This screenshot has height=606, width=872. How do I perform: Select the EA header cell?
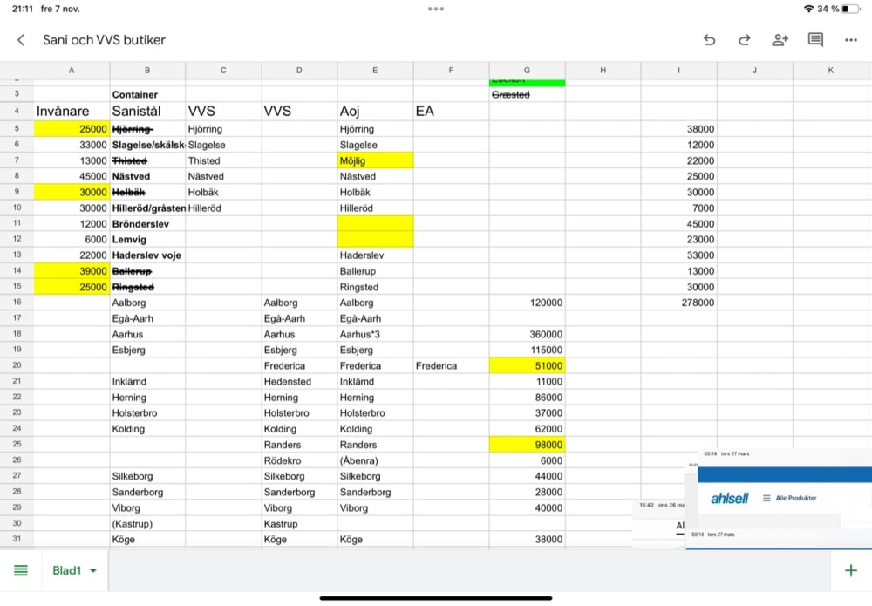[451, 112]
